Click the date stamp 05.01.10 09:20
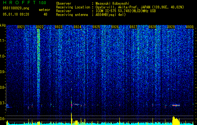 (x=16, y=14)
